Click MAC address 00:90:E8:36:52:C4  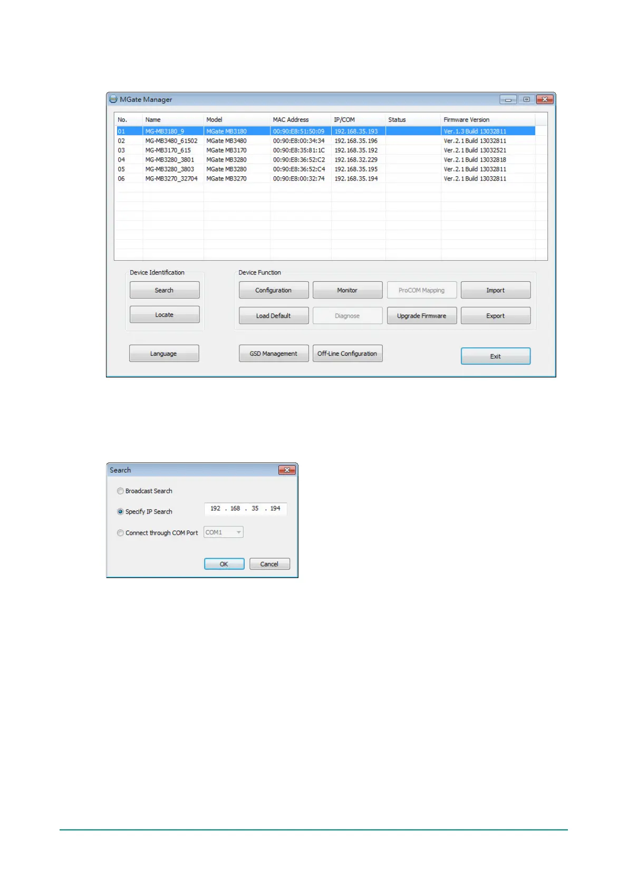(298, 169)
